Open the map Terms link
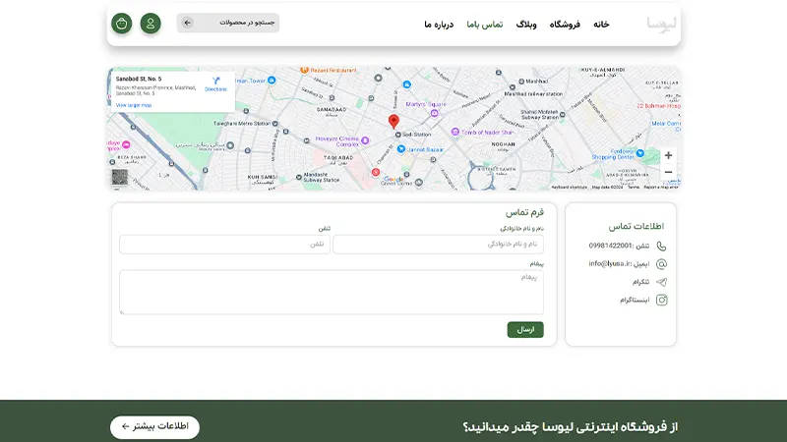Viewport: 787px width, 442px height. coord(634,187)
